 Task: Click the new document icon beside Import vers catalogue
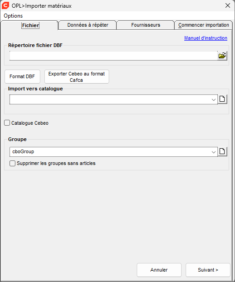click(x=222, y=99)
